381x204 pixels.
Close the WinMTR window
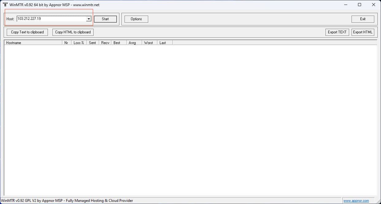[373, 5]
